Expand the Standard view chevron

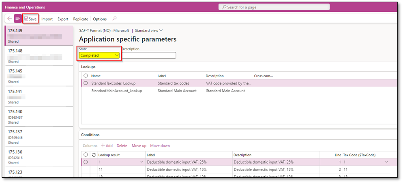[161, 30]
